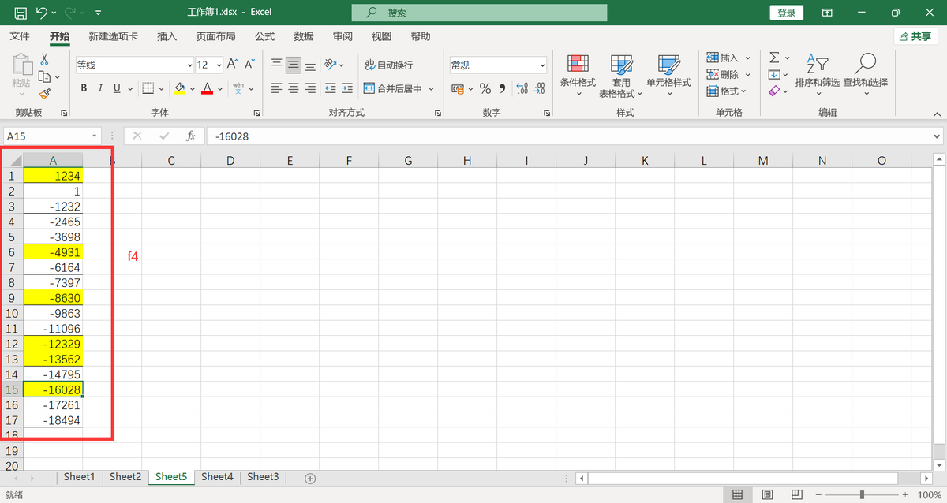Screen dimensions: 947x503
Task: Click the Undo arrow icon
Action: pos(42,13)
